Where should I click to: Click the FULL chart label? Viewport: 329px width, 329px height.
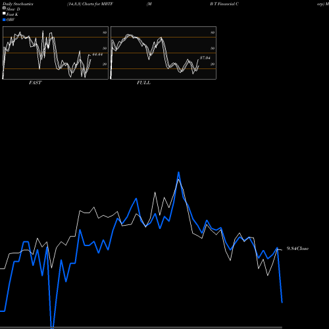point(143,83)
